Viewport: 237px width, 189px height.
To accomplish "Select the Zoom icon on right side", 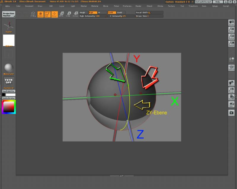I will pyautogui.click(x=231, y=30).
